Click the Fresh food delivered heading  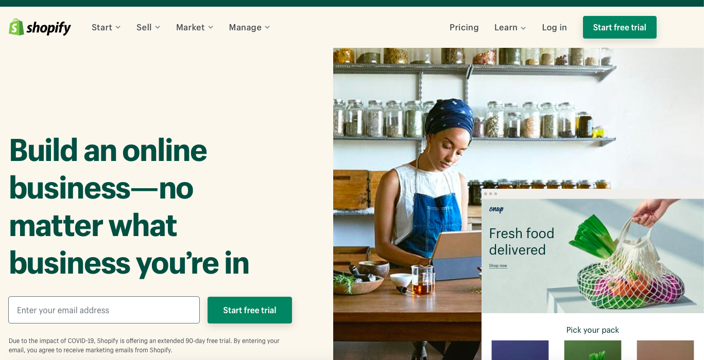[521, 241]
